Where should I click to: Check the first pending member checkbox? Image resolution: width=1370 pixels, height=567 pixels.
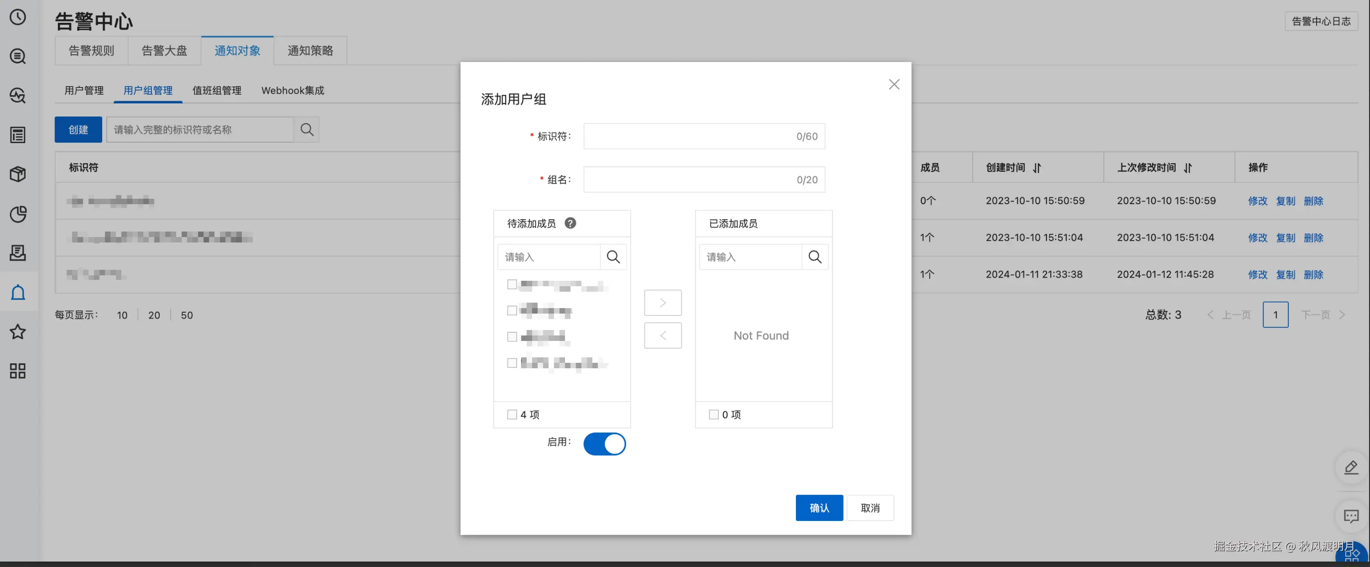pyautogui.click(x=512, y=285)
